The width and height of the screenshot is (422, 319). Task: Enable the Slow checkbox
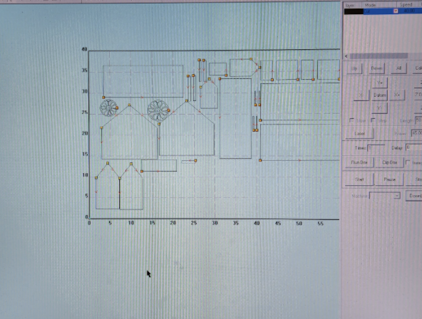351,120
